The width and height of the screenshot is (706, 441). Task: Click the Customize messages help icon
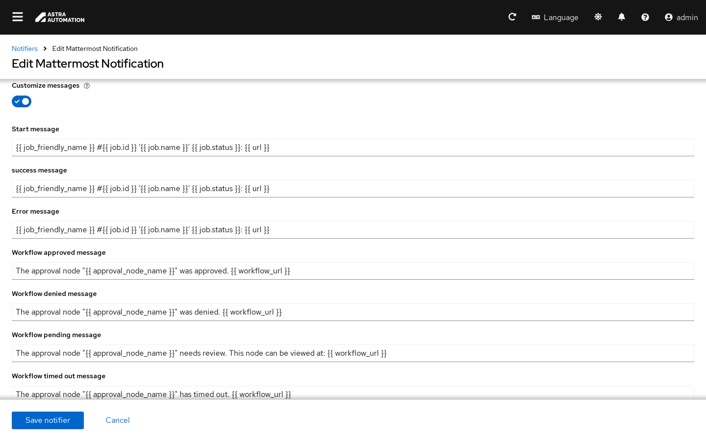tap(87, 86)
